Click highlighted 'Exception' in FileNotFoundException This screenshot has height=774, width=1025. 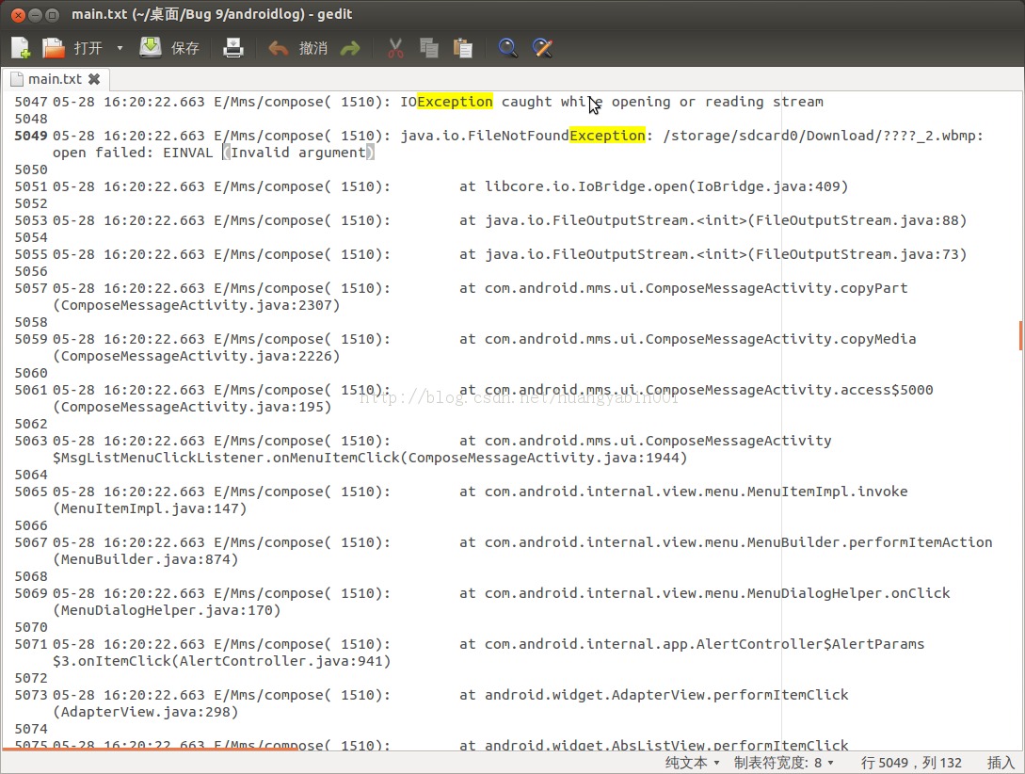click(607, 136)
